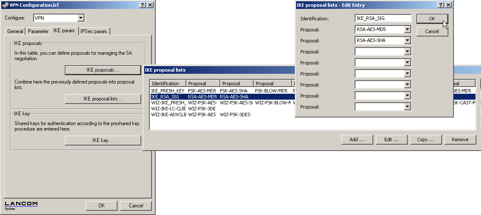Select the IKE_PRESH_KEY row in the list
Image resolution: width=481 pixels, height=215 pixels.
(168, 91)
